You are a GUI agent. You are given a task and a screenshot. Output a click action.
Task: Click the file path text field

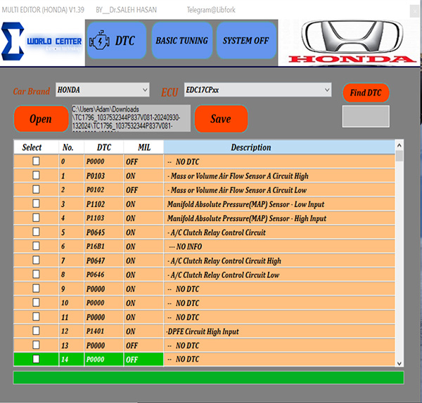(x=131, y=118)
